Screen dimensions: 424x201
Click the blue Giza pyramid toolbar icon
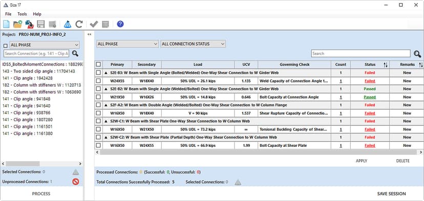tap(67, 24)
